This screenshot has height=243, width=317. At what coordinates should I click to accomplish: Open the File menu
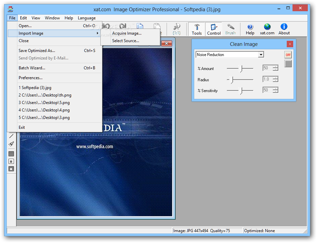coord(12,18)
